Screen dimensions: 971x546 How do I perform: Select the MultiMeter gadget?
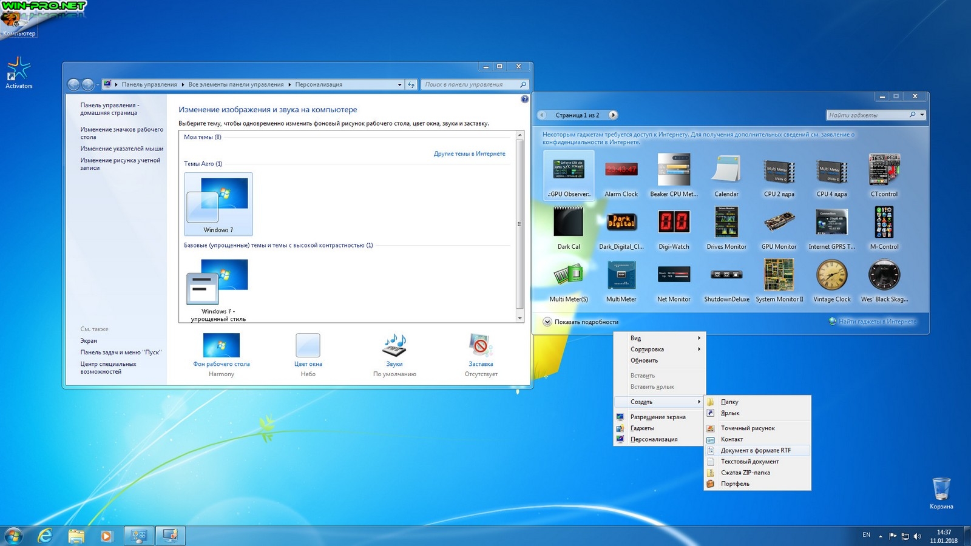coord(621,280)
